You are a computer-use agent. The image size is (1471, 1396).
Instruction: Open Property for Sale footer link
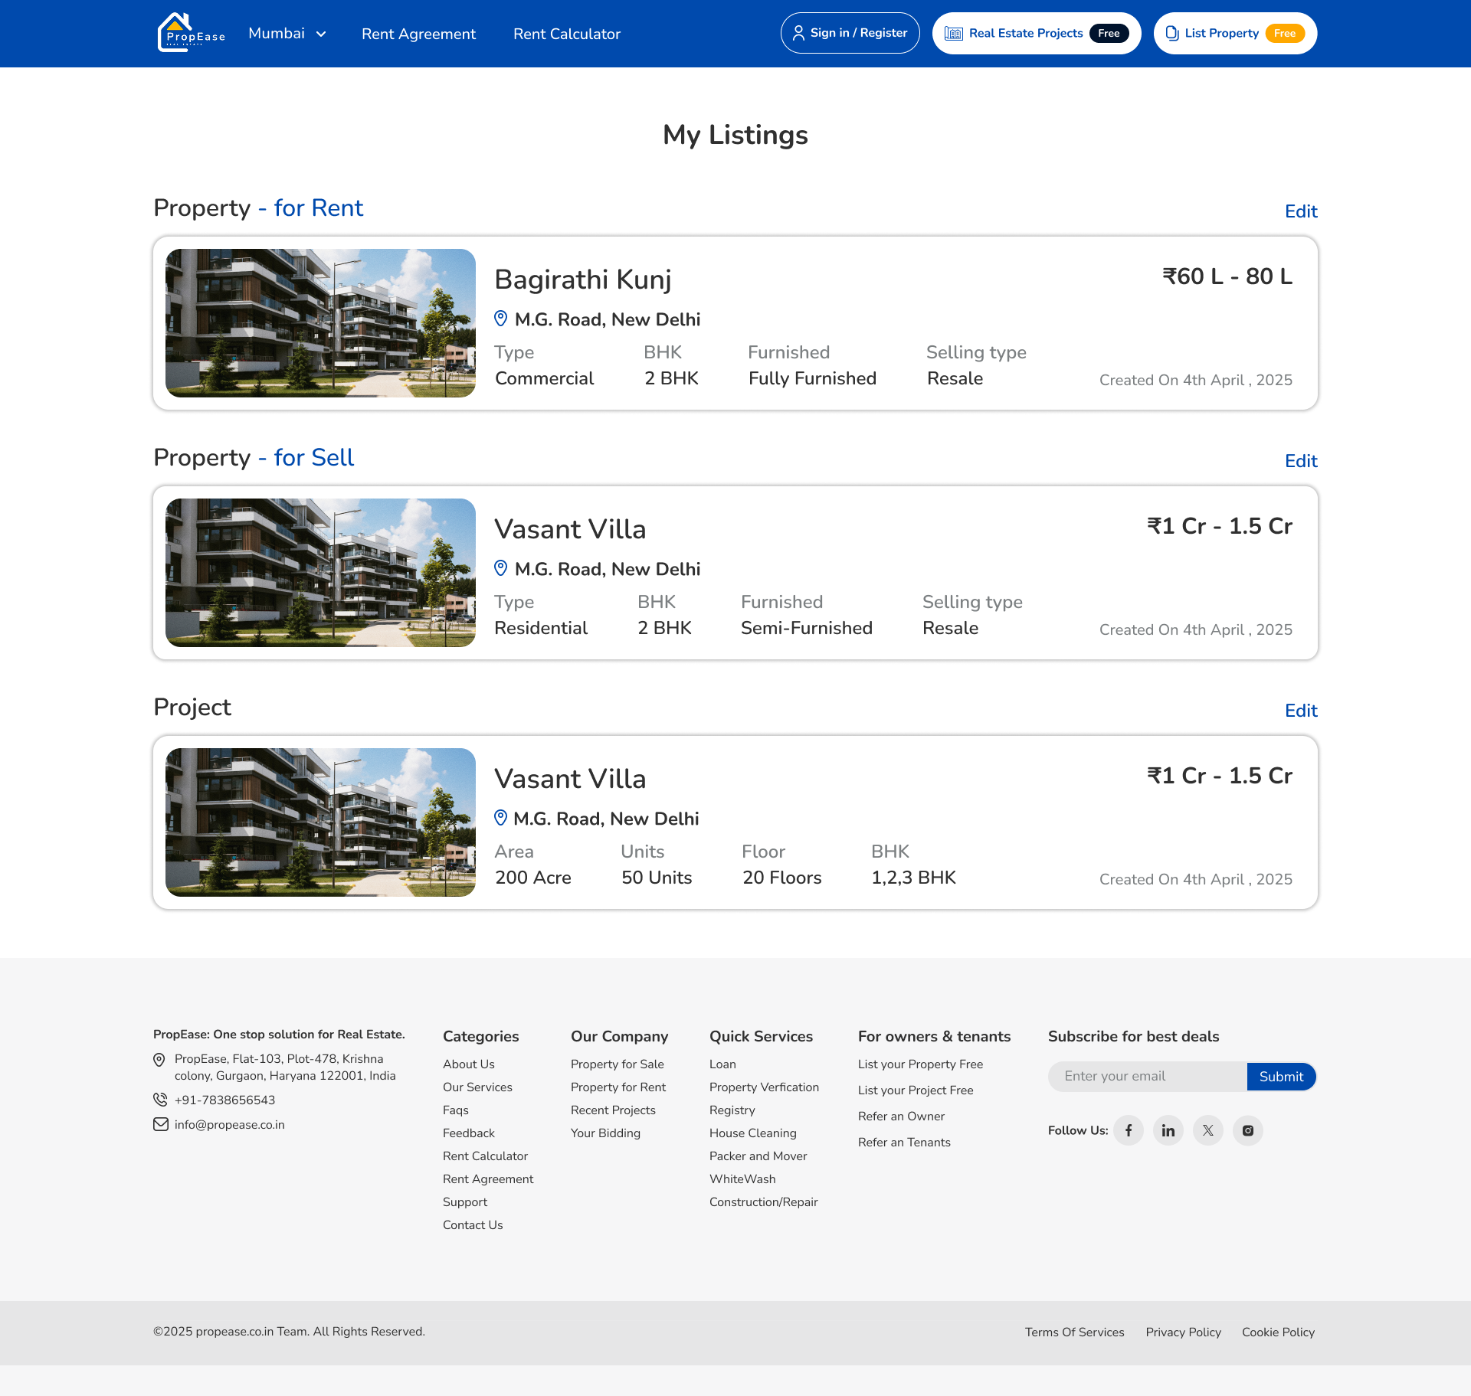coord(618,1064)
